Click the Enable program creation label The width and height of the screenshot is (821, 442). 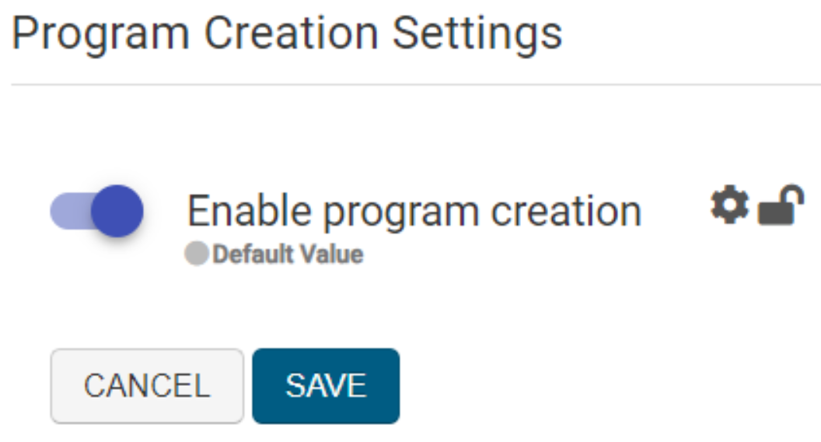(x=414, y=211)
